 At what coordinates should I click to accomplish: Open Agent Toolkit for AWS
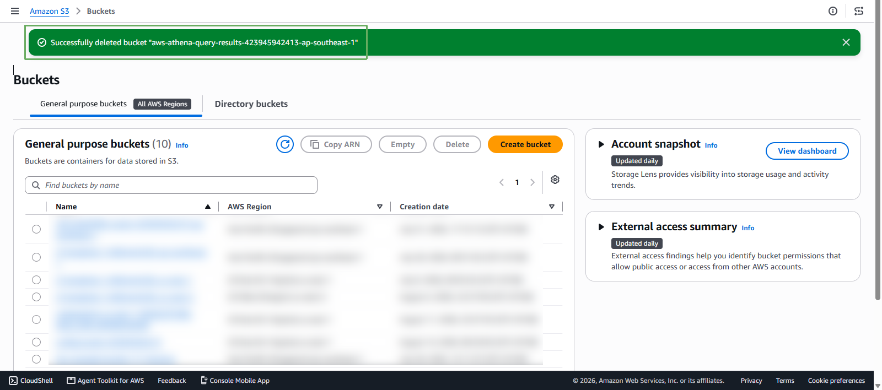105,381
